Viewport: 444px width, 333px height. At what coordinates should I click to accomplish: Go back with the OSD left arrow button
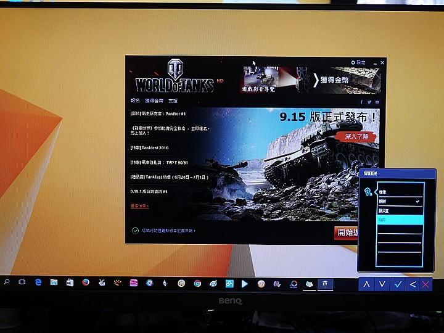(413, 284)
